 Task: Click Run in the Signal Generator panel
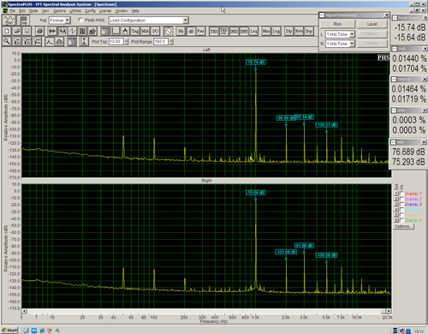337,24
